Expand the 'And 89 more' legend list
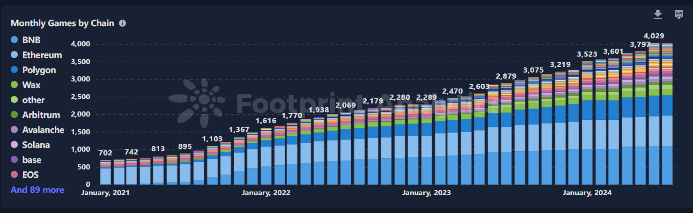This screenshot has width=693, height=213. point(37,190)
